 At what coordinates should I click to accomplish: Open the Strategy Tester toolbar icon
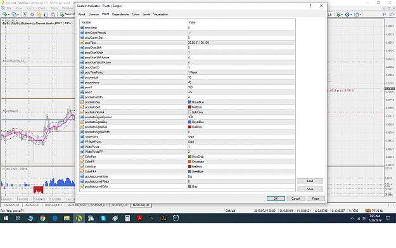53,15
